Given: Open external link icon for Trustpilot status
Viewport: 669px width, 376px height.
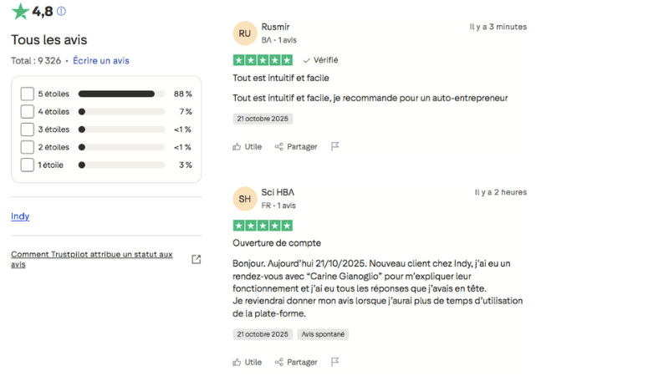Looking at the screenshot, I should tap(197, 259).
